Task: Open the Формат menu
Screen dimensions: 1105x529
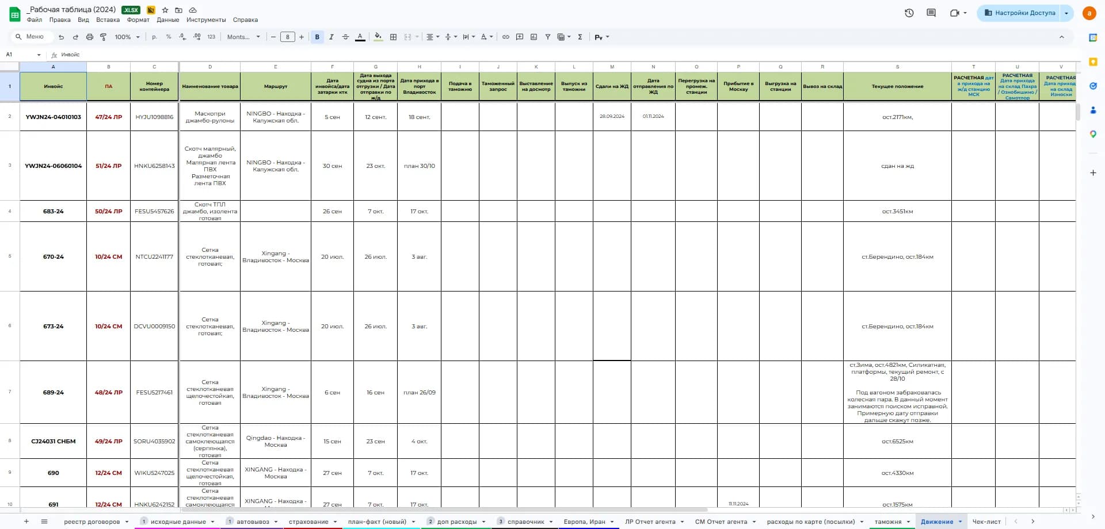Action: (138, 20)
